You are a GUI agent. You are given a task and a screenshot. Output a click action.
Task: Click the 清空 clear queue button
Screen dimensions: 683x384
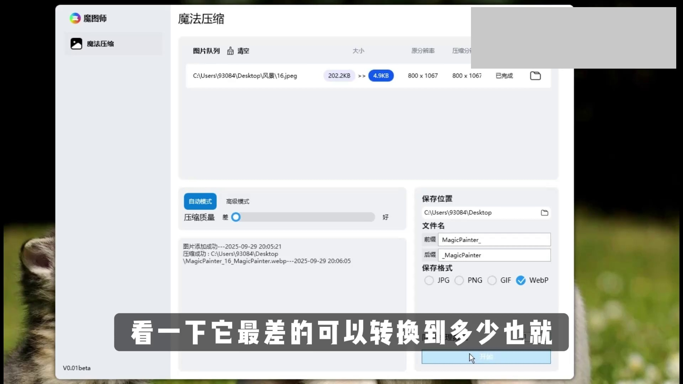[243, 51]
